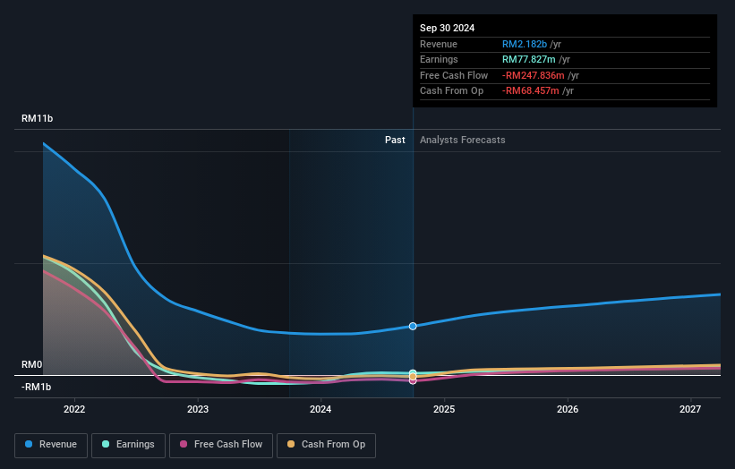Click the Cash From Op label in tooltip

click(x=451, y=91)
